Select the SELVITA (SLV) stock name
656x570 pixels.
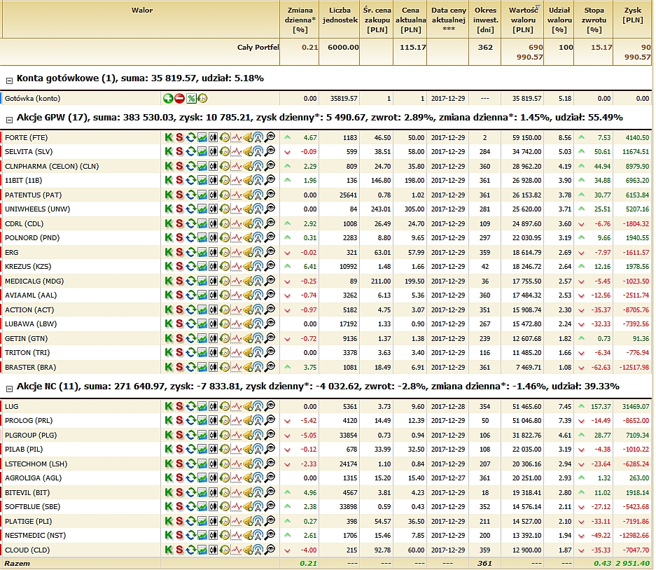pyautogui.click(x=29, y=151)
